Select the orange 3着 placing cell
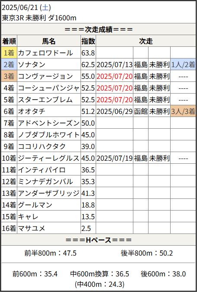The width and height of the screenshot is (197, 292). pyautogui.click(x=9, y=76)
